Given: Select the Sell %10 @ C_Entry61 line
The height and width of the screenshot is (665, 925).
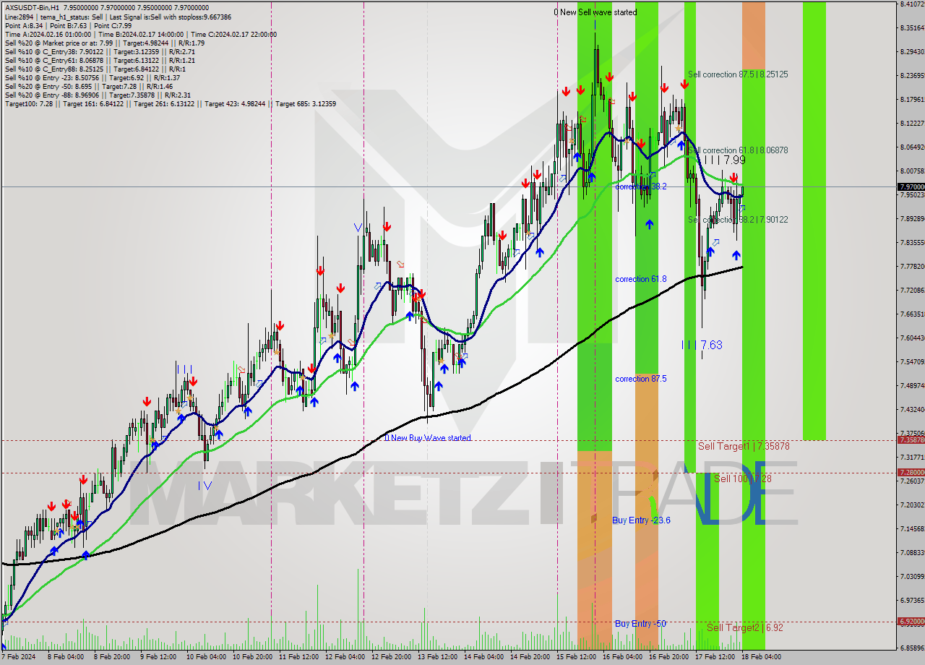Looking at the screenshot, I should click(100, 60).
